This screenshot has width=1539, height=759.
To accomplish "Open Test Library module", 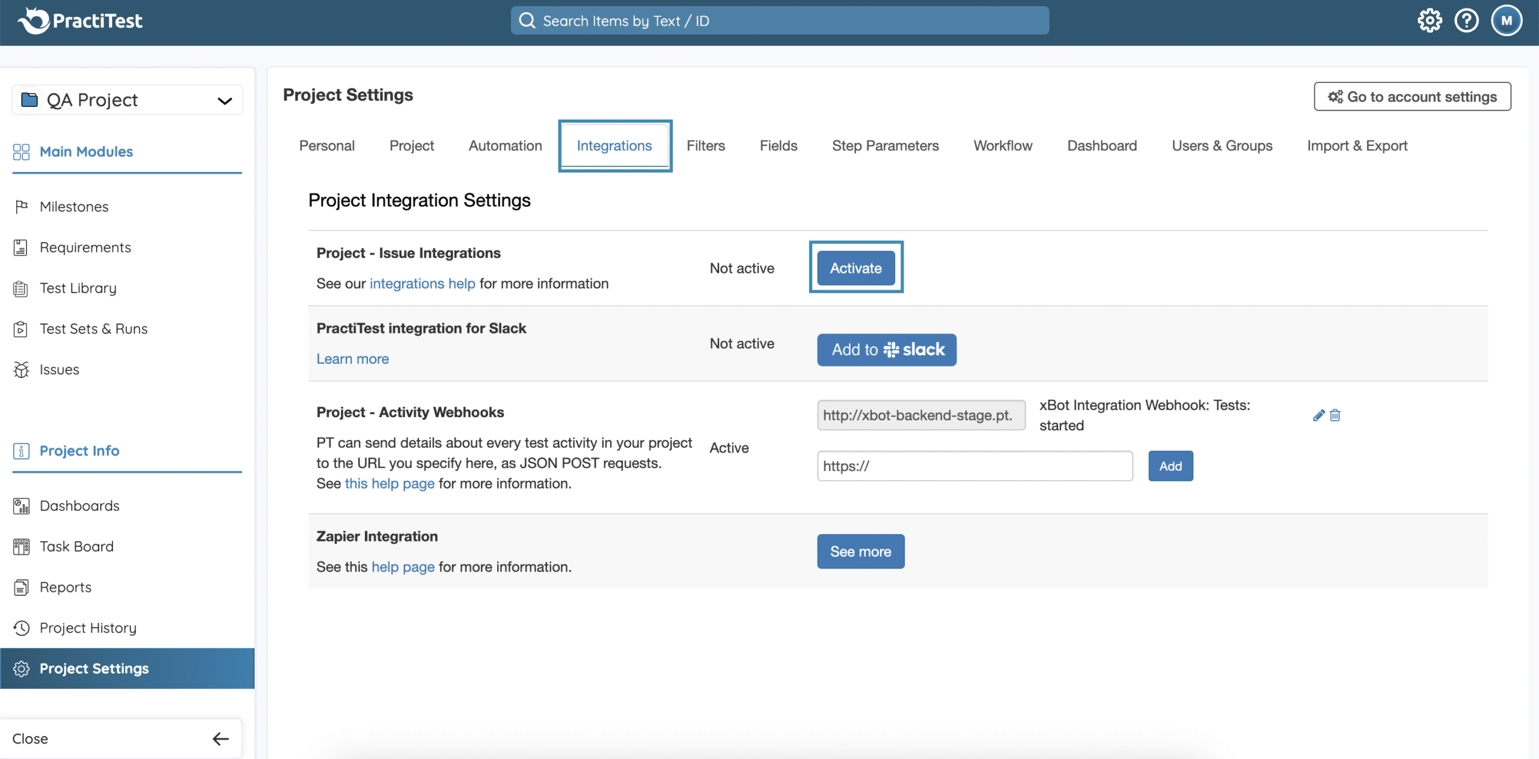I will [x=78, y=288].
